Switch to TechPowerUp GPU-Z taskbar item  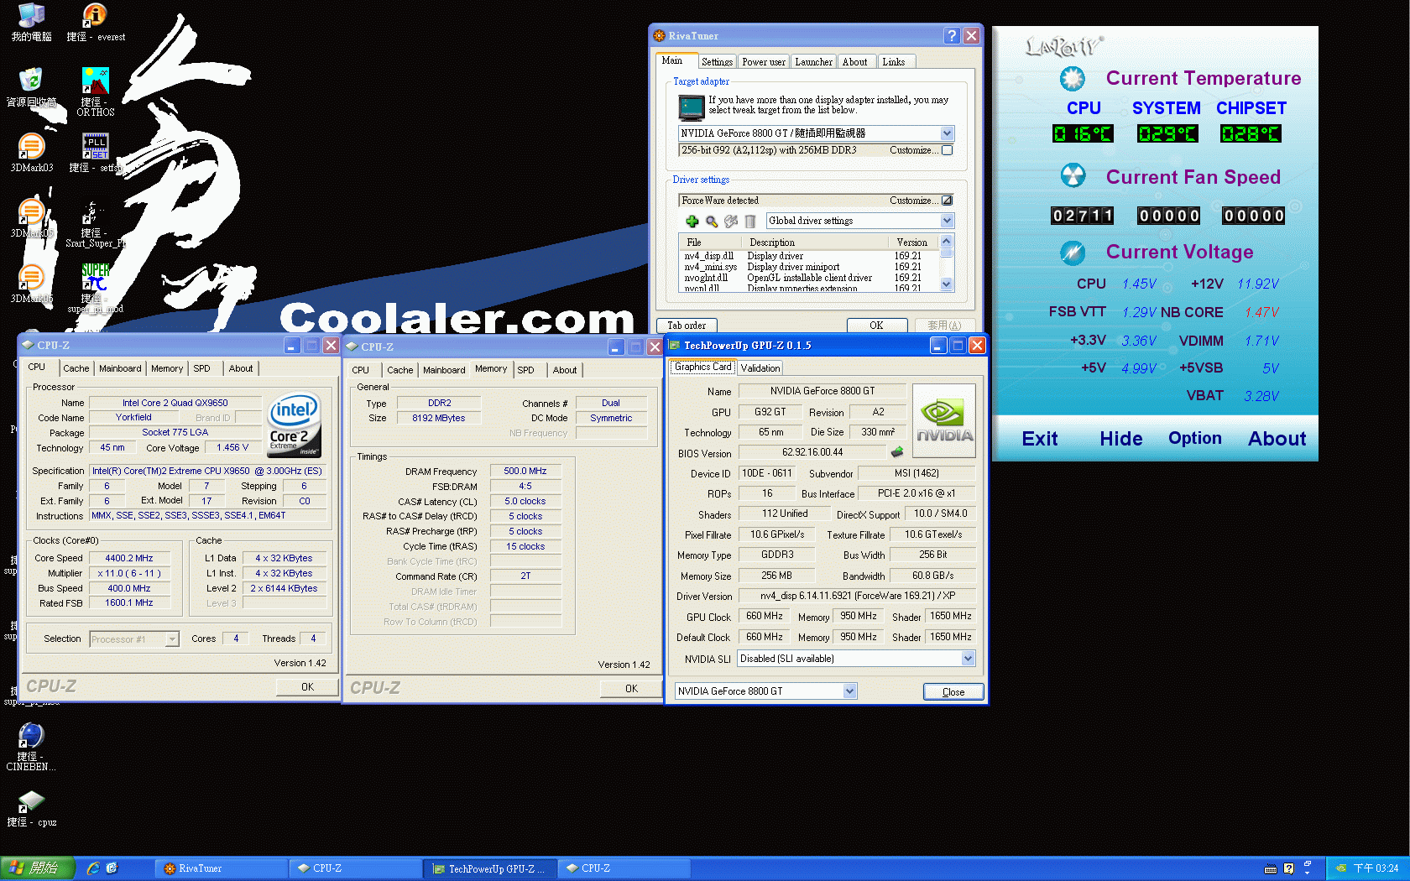(490, 868)
